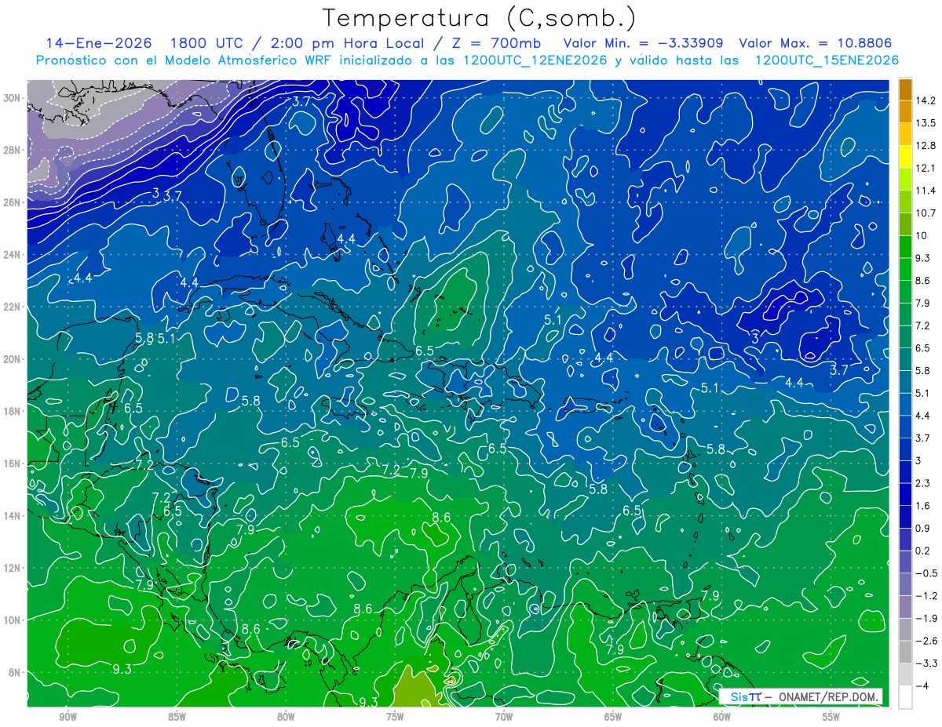Click the "26N" latitude axis label
The image size is (942, 727).
(x=13, y=202)
